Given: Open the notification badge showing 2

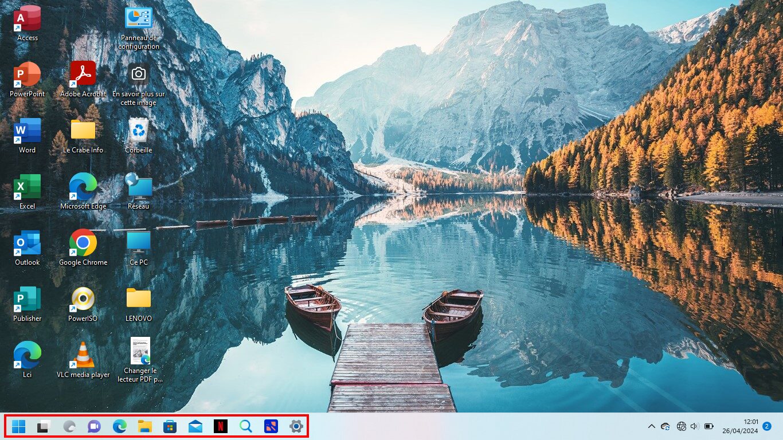Looking at the screenshot, I should point(767,426).
